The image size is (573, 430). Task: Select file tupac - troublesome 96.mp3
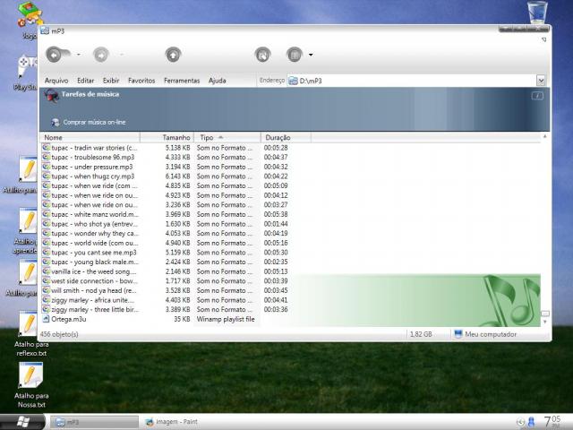[x=93, y=158]
